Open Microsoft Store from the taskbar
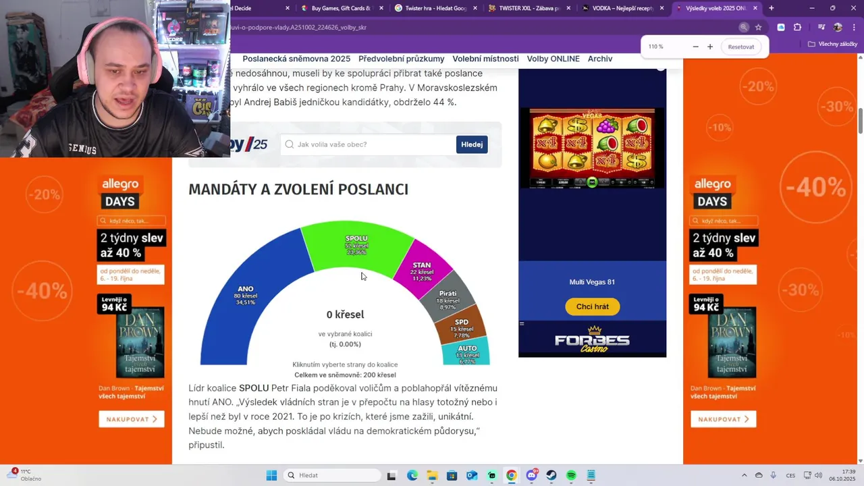864x486 pixels. [452, 475]
